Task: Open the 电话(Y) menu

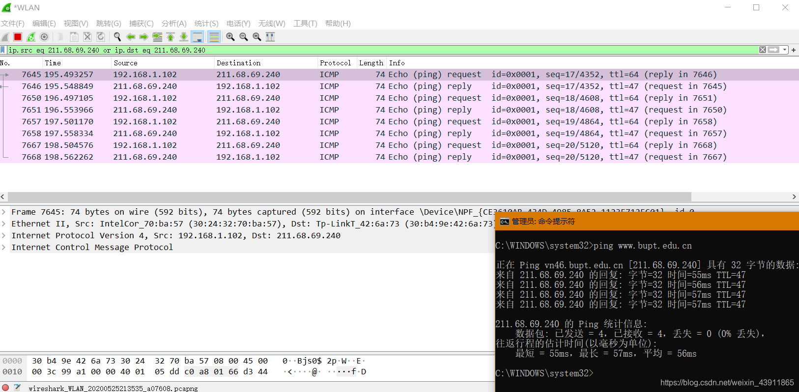Action: (238, 24)
